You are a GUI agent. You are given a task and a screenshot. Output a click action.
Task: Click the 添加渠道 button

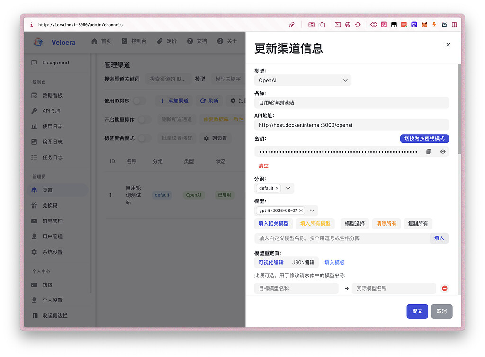174,101
